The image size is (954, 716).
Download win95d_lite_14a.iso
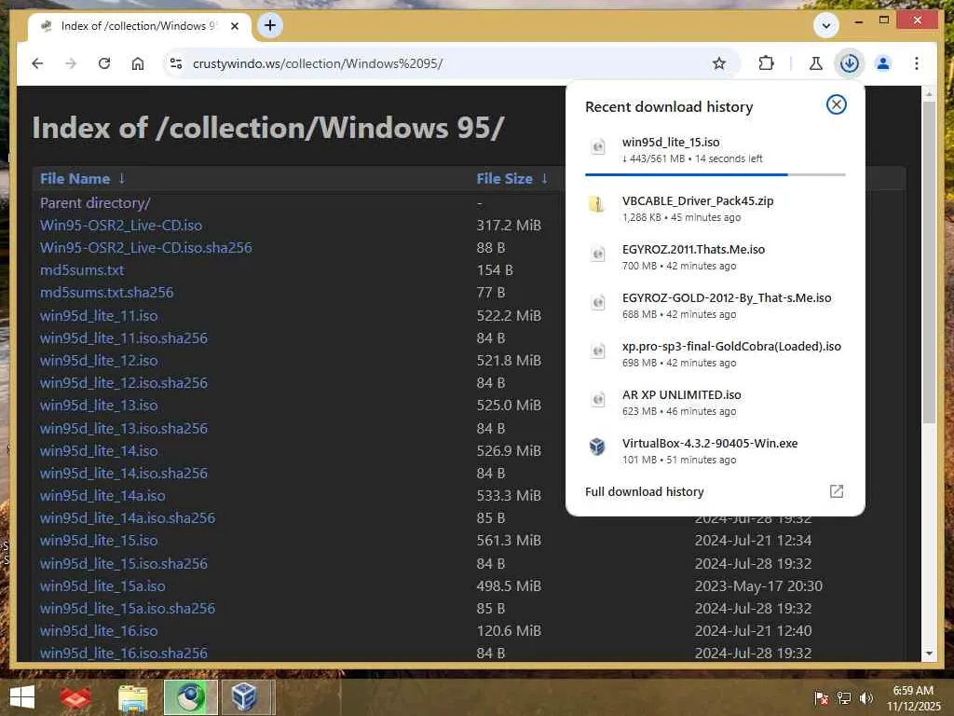click(102, 496)
